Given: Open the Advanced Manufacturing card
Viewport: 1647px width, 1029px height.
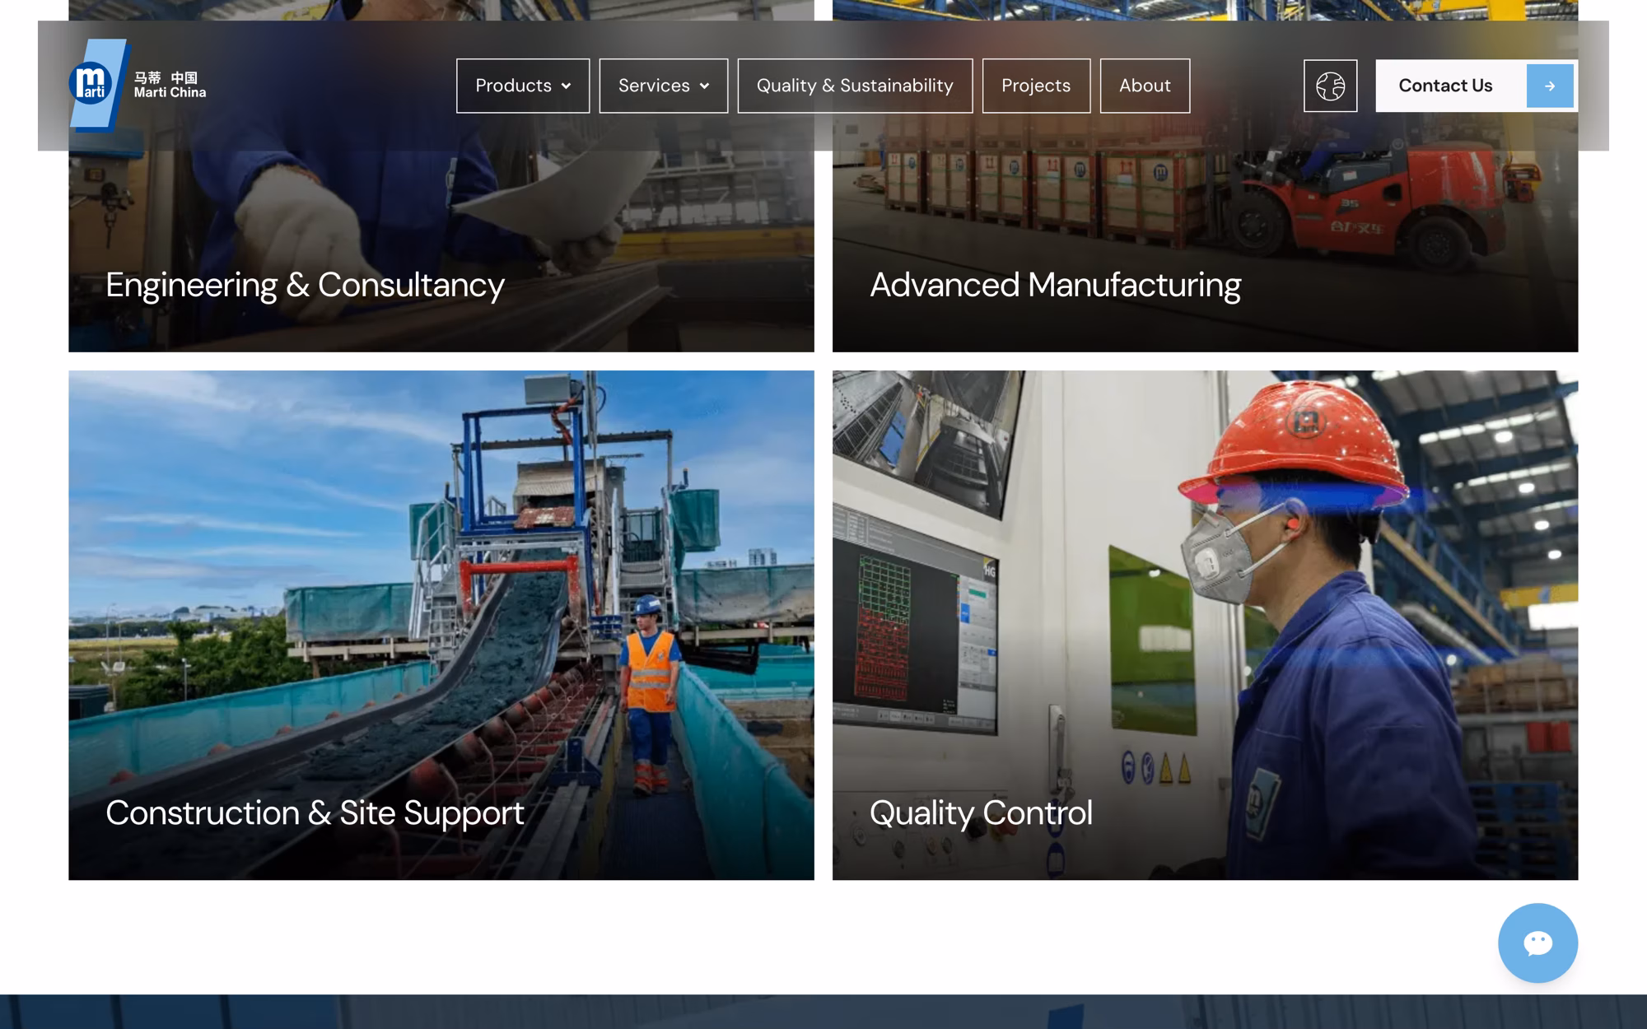Looking at the screenshot, I should (1205, 247).
